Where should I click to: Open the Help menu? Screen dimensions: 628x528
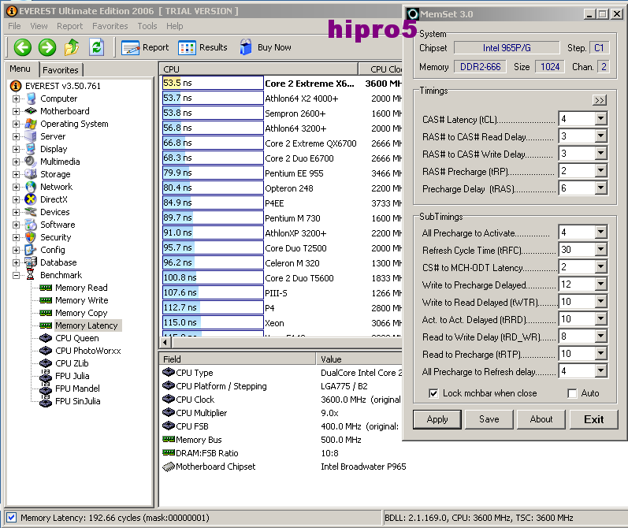(175, 26)
